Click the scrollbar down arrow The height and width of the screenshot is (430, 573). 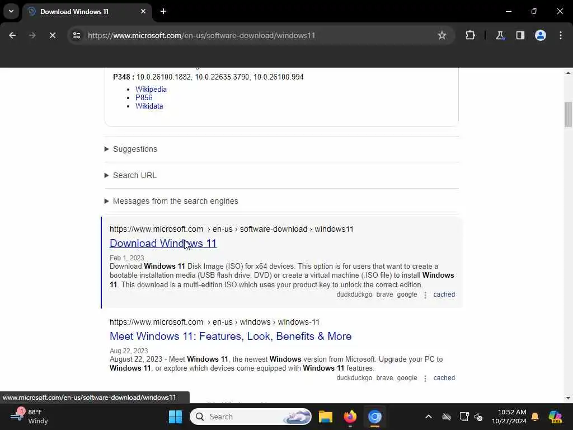tap(568, 398)
